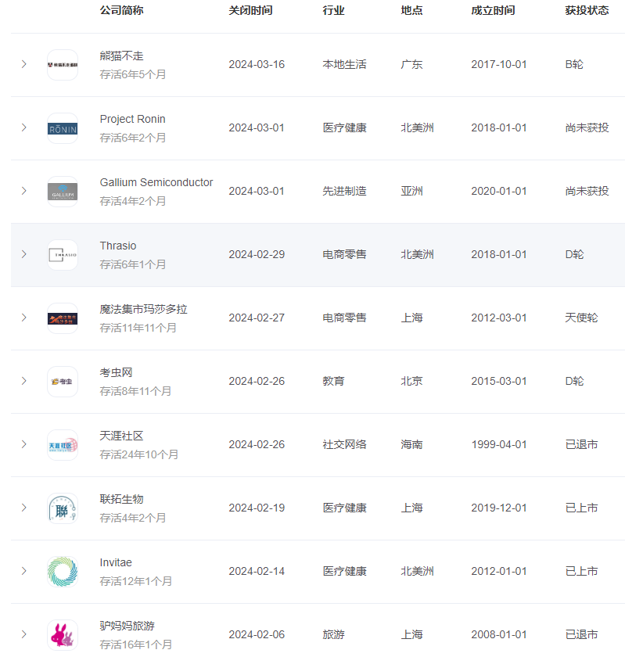Click the 先进制造 industry cell
625x657 pixels.
[344, 191]
